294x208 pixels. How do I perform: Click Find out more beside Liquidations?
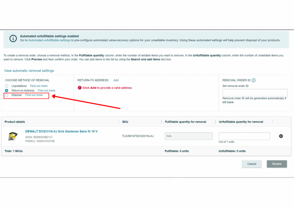click(x=39, y=86)
